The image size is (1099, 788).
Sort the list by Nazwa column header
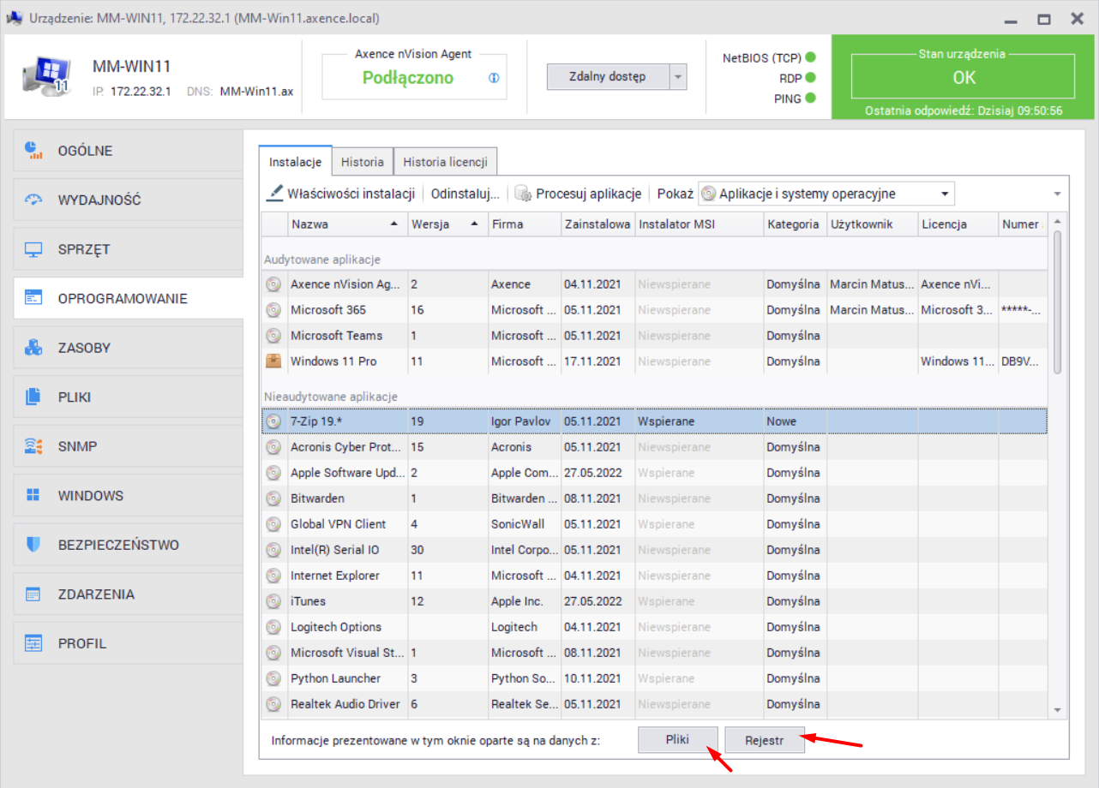pyautogui.click(x=343, y=224)
